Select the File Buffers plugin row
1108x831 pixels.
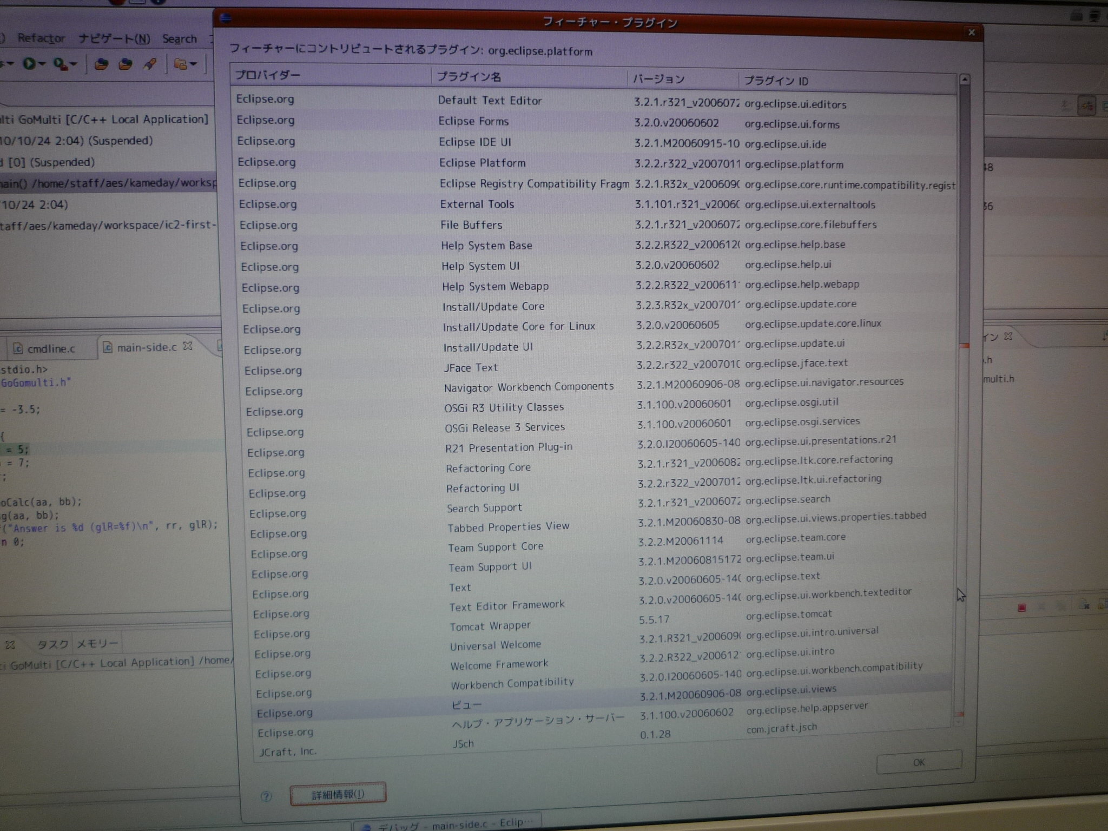tap(595, 225)
